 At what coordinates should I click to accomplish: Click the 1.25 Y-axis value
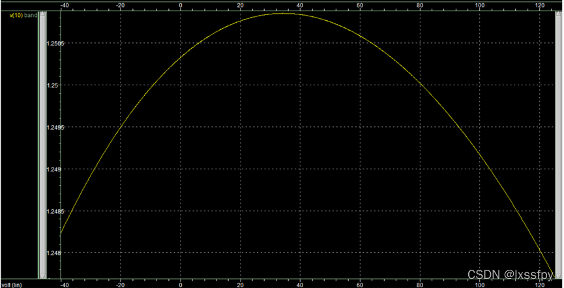tap(53, 85)
